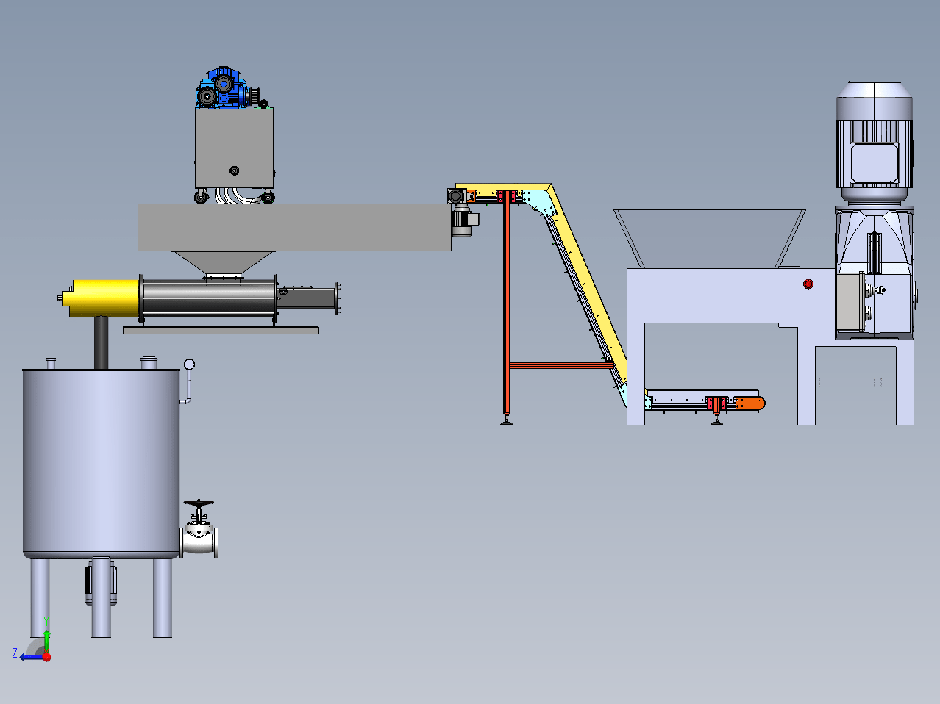Click the tank's leftmost support leg
940x704 pixels.
[40, 598]
